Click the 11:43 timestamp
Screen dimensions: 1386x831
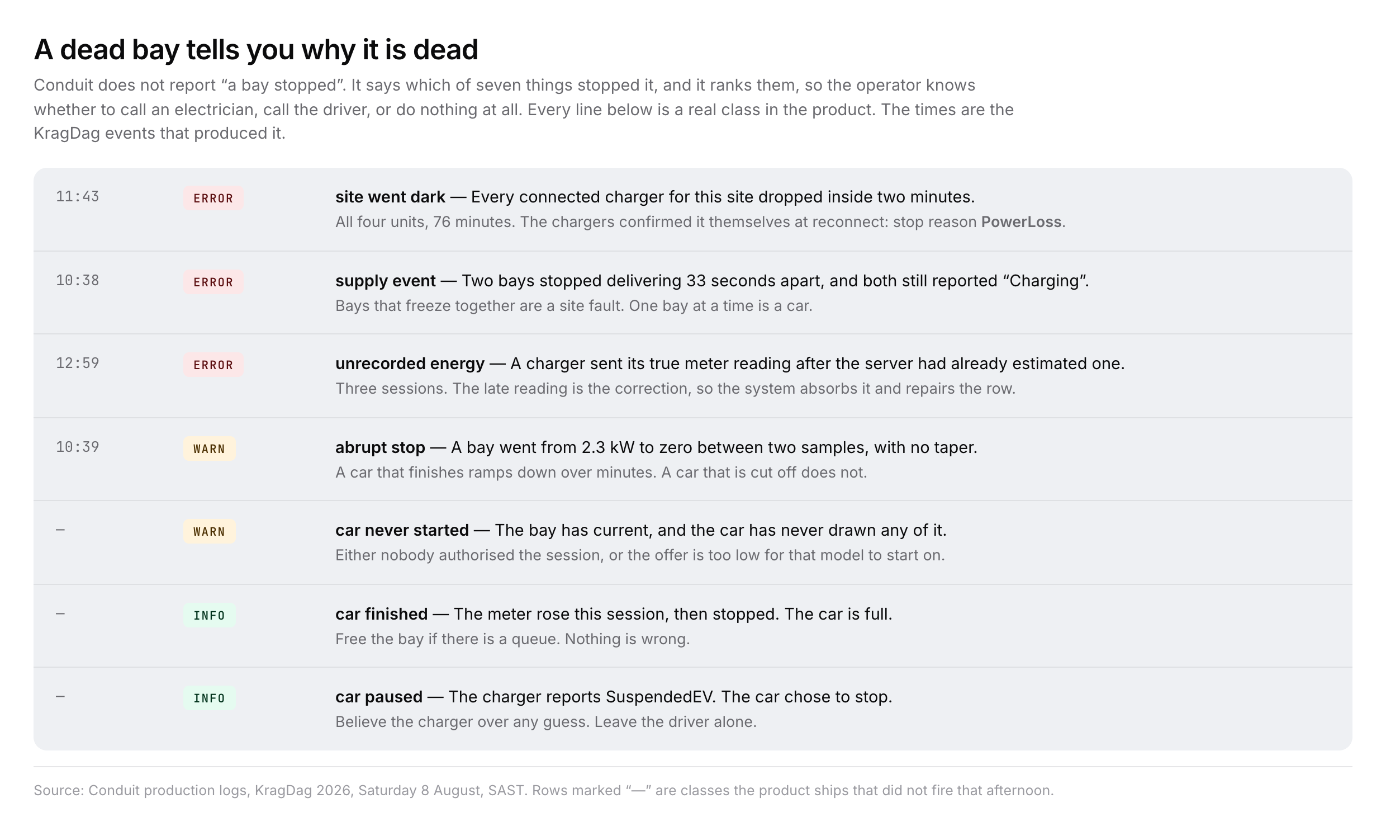77,196
